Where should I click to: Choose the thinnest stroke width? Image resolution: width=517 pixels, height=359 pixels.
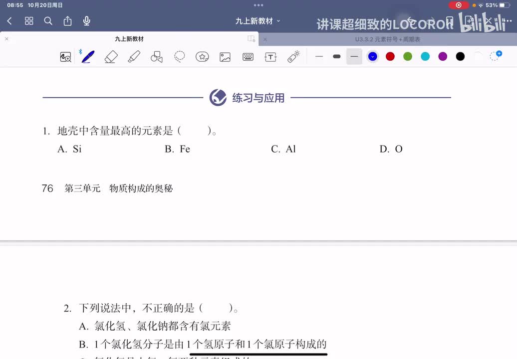pos(319,57)
